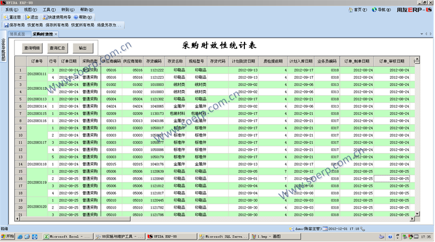Click the 订单日期 column header
Screen dimensions: 435x242
pos(68,61)
